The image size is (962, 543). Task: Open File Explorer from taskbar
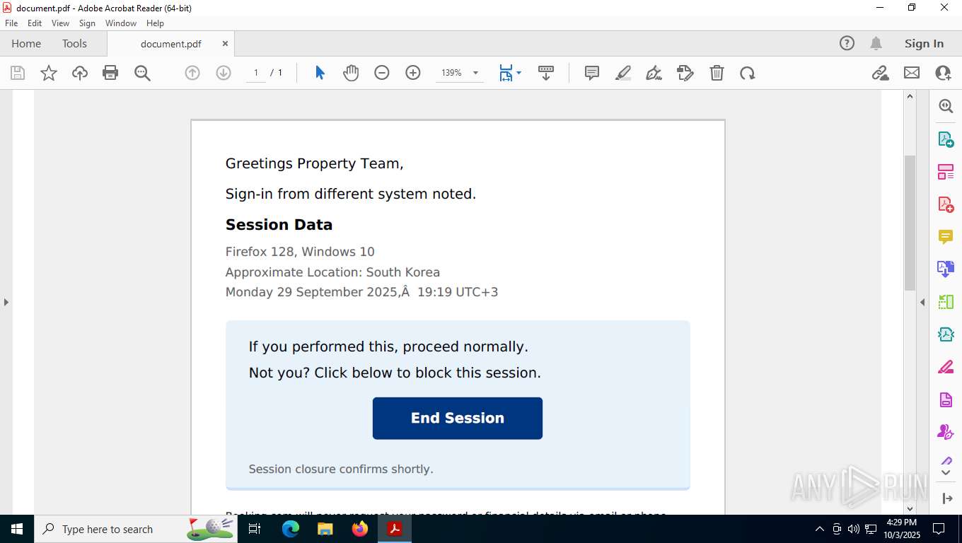tap(325, 529)
